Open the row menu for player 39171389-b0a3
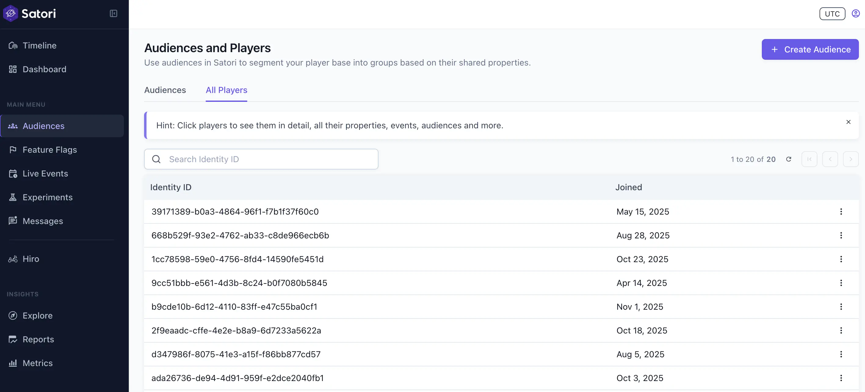865x392 pixels. click(841, 212)
